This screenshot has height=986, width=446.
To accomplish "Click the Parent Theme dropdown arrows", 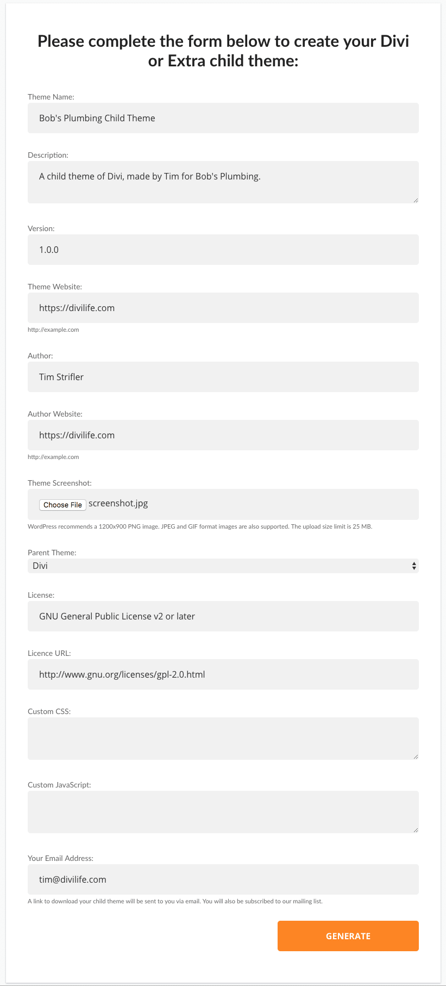I will point(414,566).
